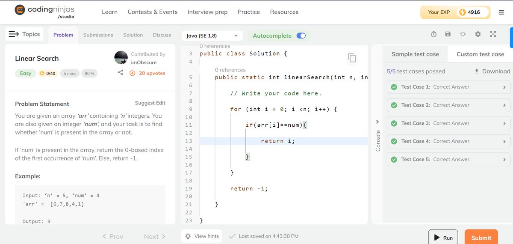
Task: Expand Test Case 1 result row
Action: 449,87
